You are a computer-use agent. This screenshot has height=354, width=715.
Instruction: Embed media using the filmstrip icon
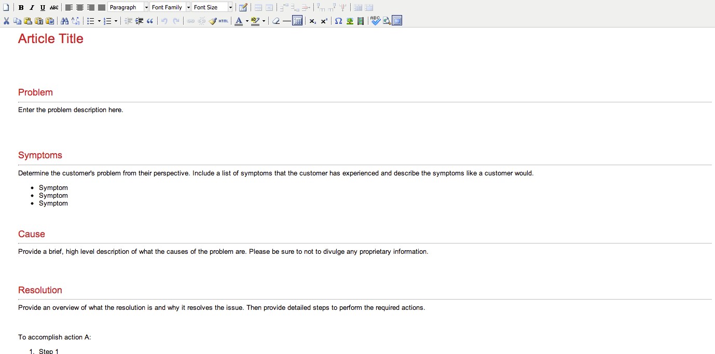pyautogui.click(x=361, y=21)
